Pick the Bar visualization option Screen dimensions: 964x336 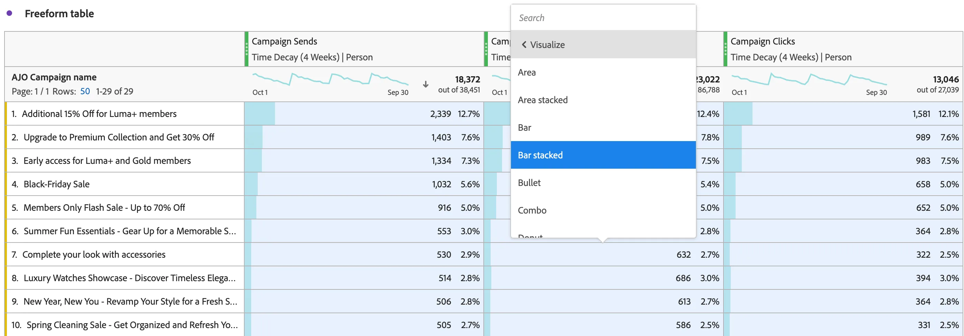[603, 128]
